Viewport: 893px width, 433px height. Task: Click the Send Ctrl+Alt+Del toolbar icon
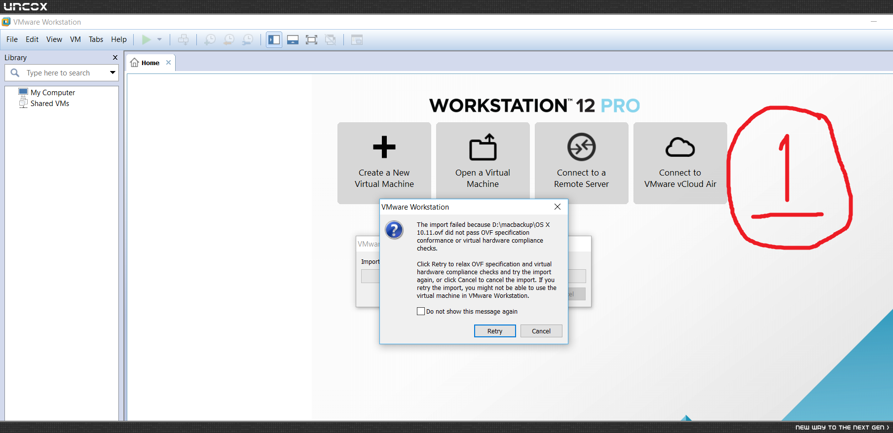pos(183,39)
